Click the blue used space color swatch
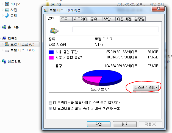Image resolution: width=172 pixels, height=133 pixels. pyautogui.click(x=51, y=52)
